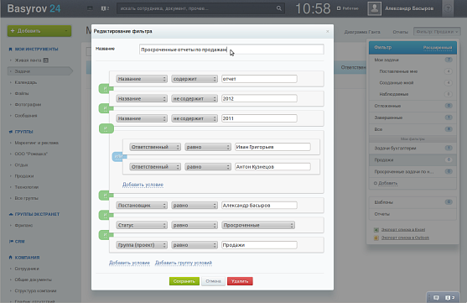Open Статус field dropdown
Viewport: 467px width, 303px height.
(142, 225)
